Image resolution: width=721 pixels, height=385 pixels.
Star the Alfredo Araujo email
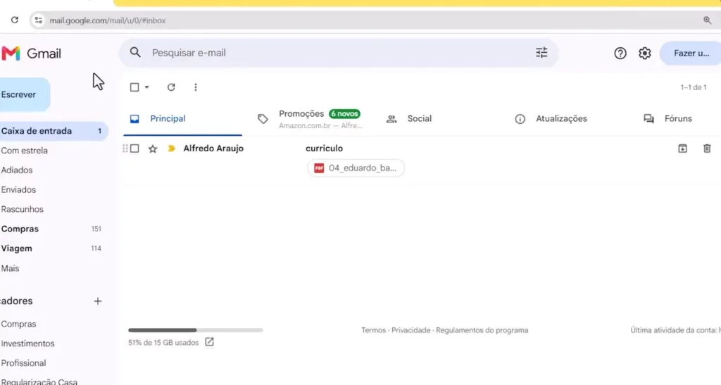153,149
